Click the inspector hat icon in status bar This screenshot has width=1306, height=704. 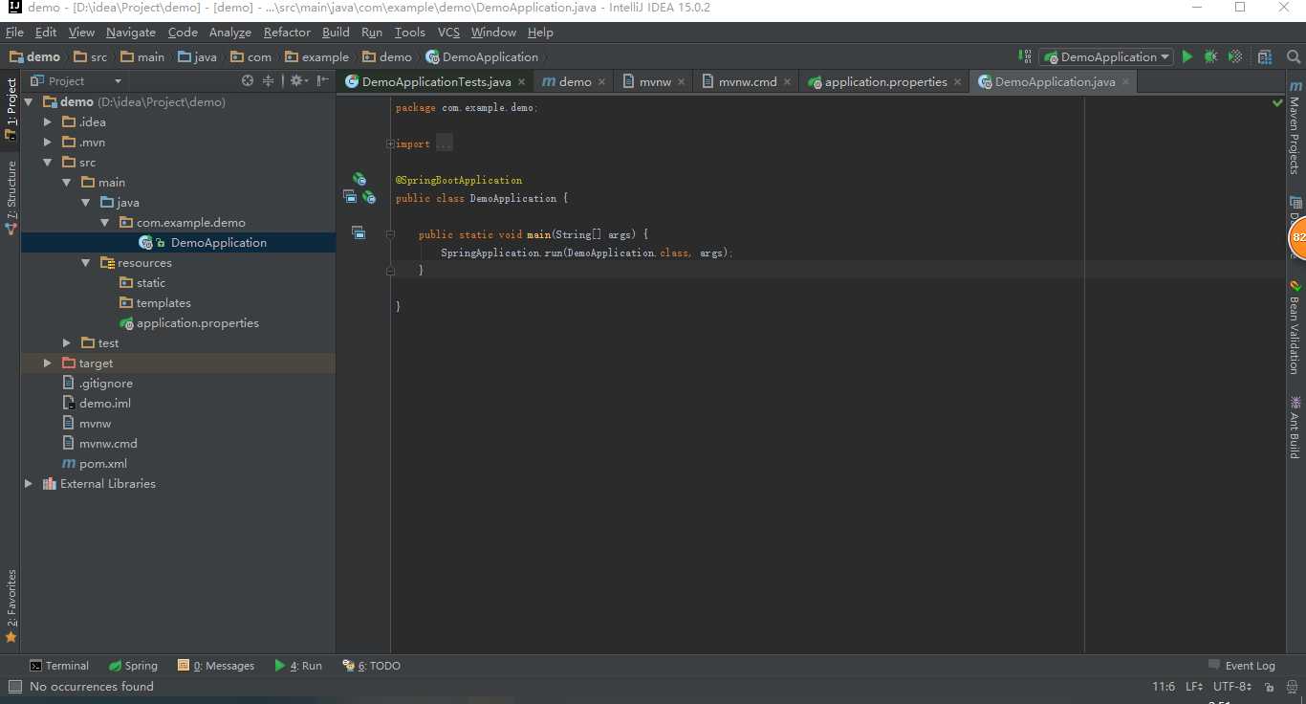pyautogui.click(x=1290, y=687)
